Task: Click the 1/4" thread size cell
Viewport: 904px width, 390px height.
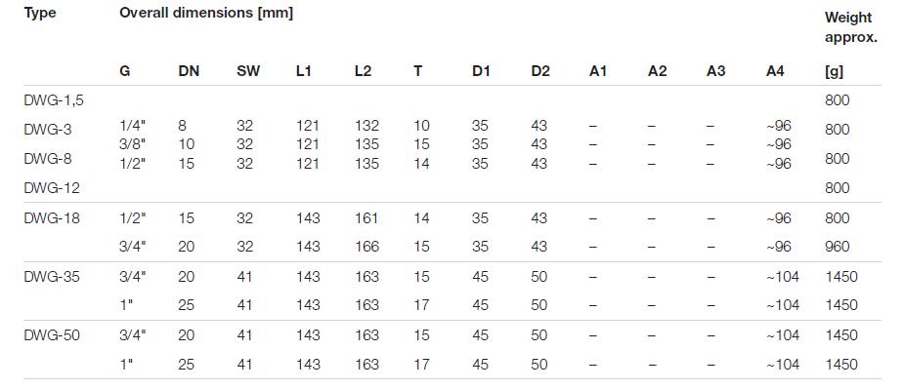Action: point(129,126)
